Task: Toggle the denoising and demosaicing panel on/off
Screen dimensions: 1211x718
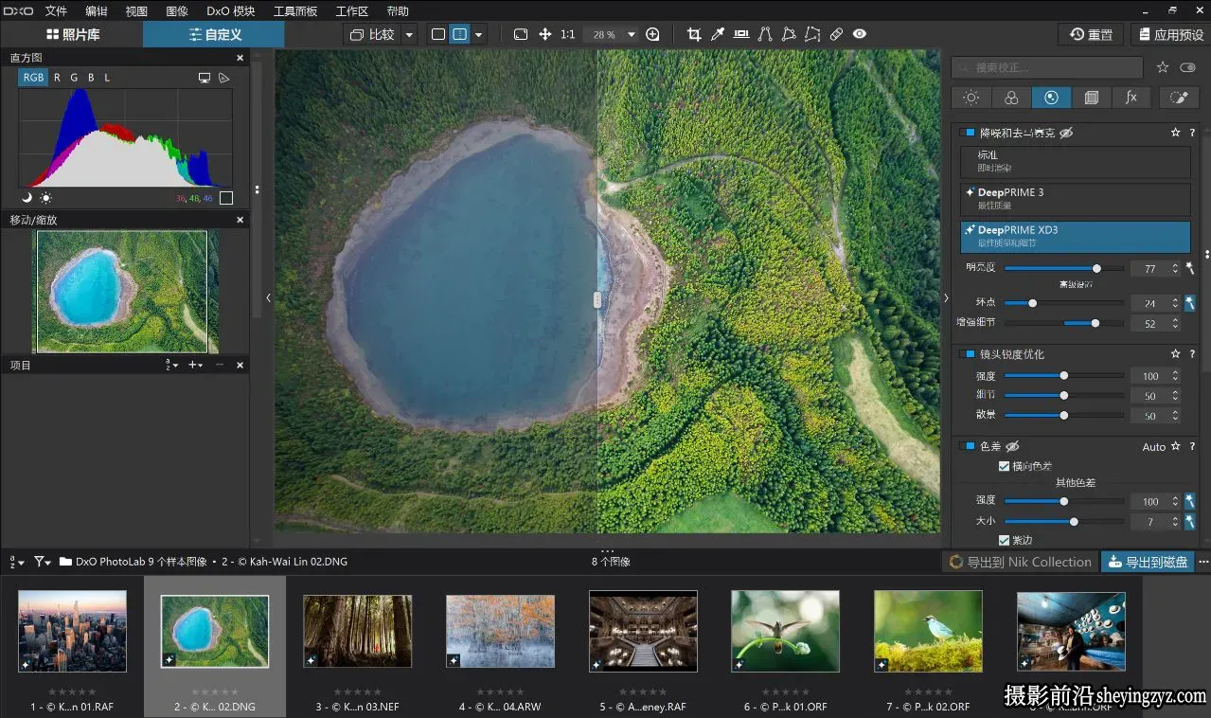Action: coord(970,134)
